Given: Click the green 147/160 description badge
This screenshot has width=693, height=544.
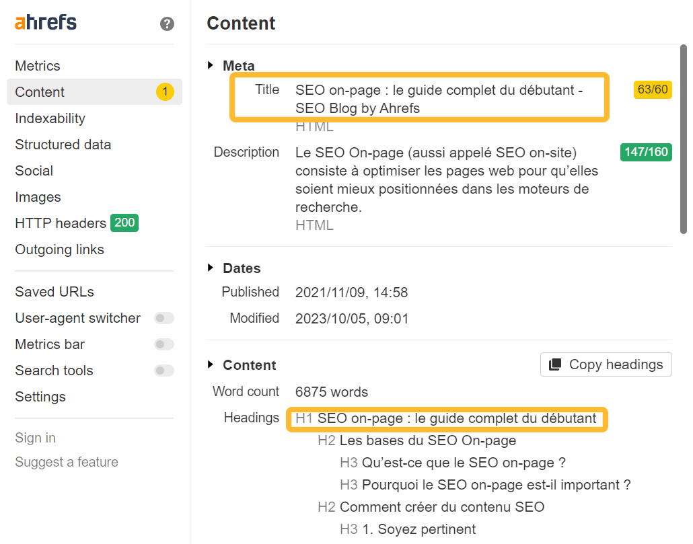Looking at the screenshot, I should click(x=646, y=152).
